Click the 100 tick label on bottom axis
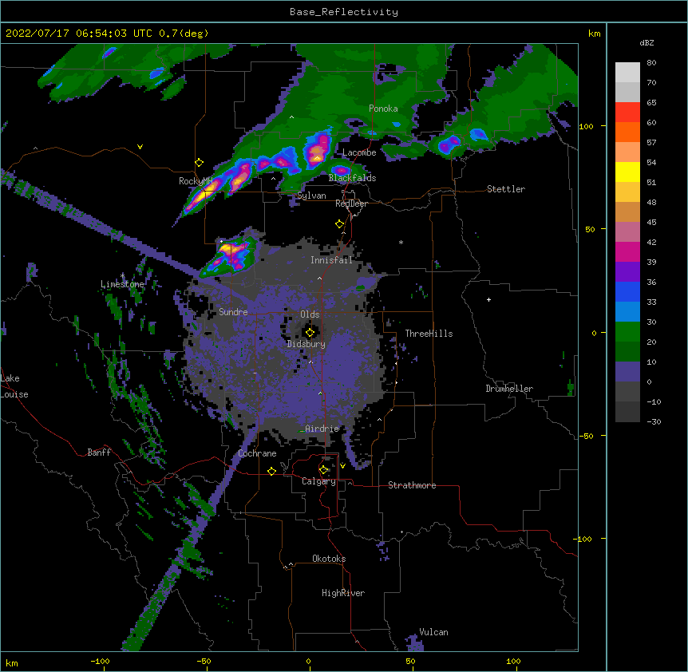 513,661
